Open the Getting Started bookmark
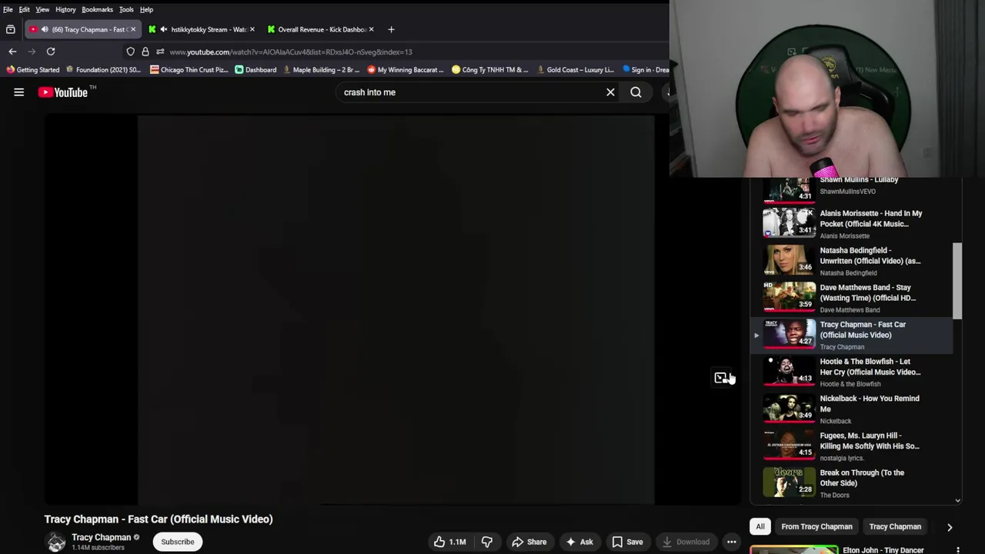The image size is (985, 554). click(x=32, y=69)
